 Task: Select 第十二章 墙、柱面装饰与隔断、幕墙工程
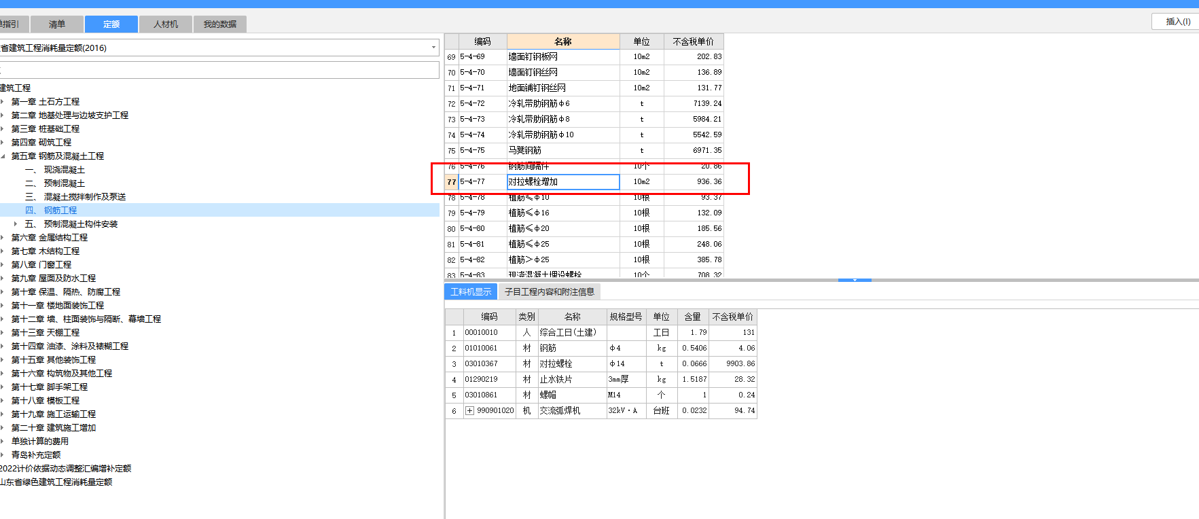click(x=86, y=319)
